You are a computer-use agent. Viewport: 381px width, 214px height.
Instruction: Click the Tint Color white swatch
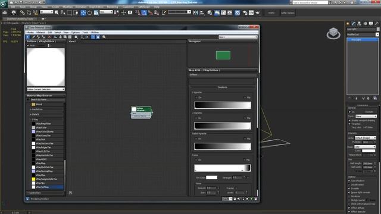click(212, 178)
